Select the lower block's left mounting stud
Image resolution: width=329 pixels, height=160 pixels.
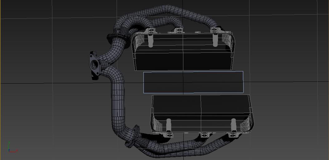169,125
